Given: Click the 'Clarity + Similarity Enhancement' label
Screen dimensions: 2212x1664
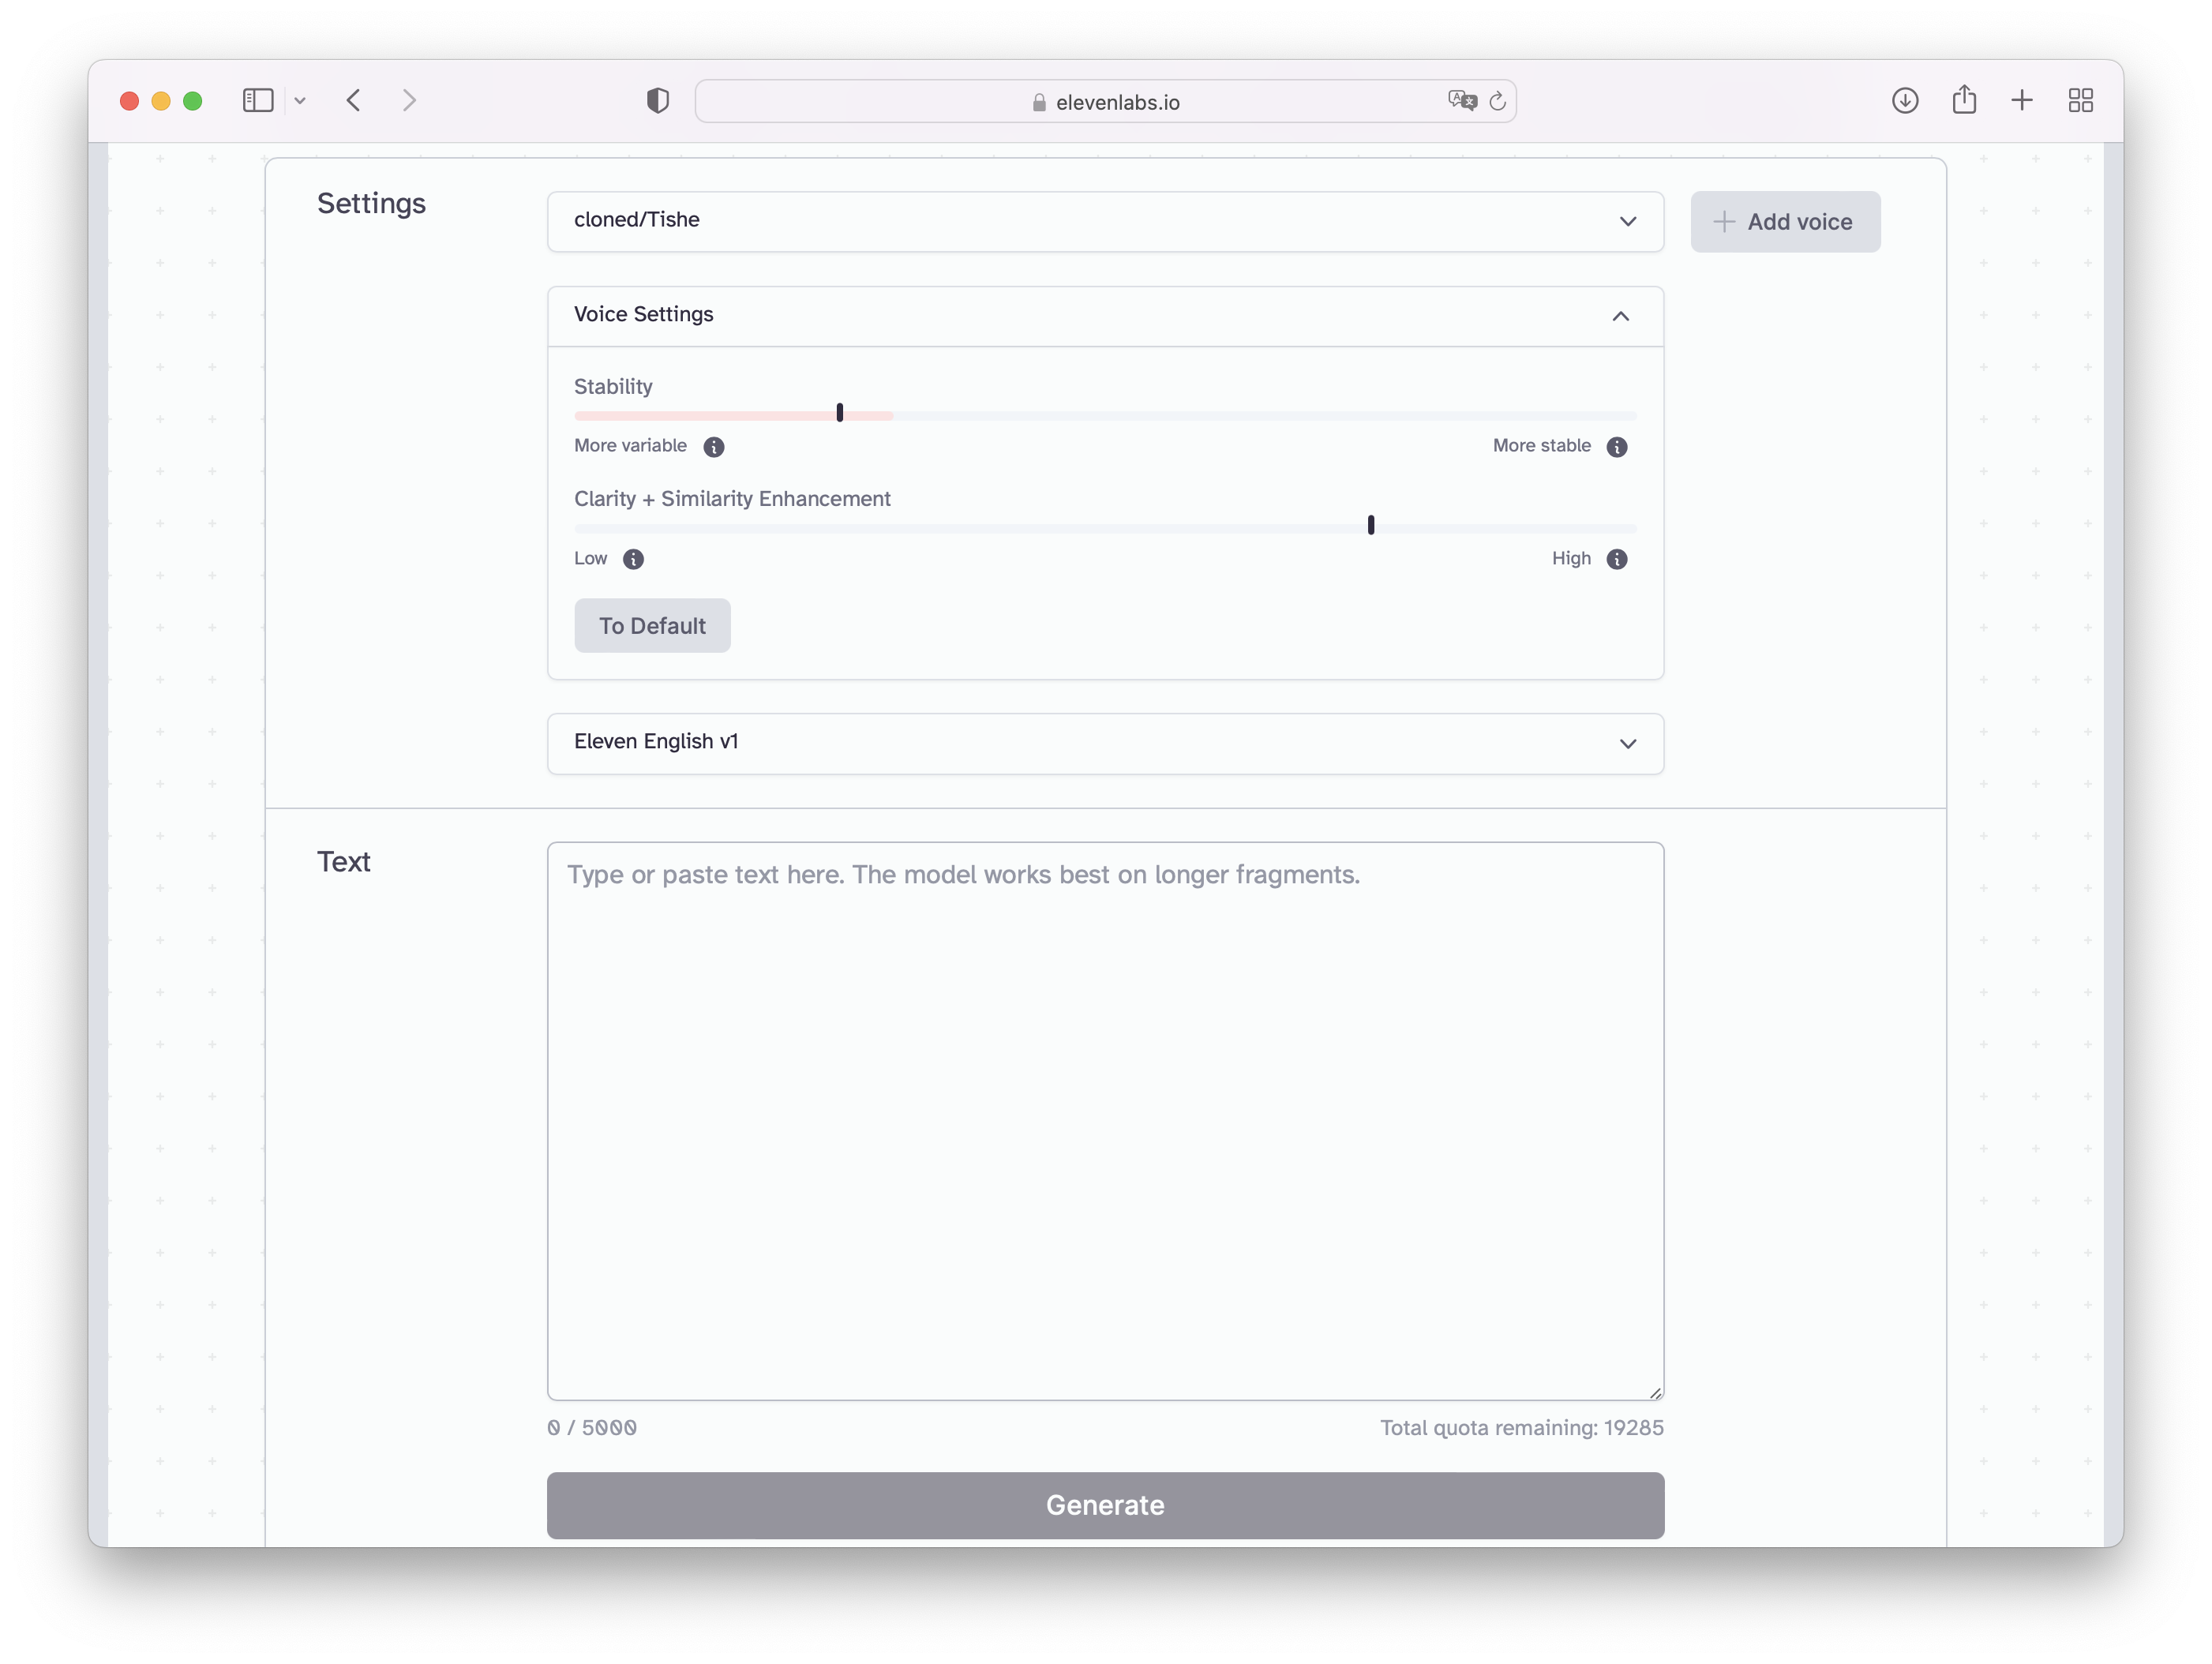Looking at the screenshot, I should pos(732,499).
